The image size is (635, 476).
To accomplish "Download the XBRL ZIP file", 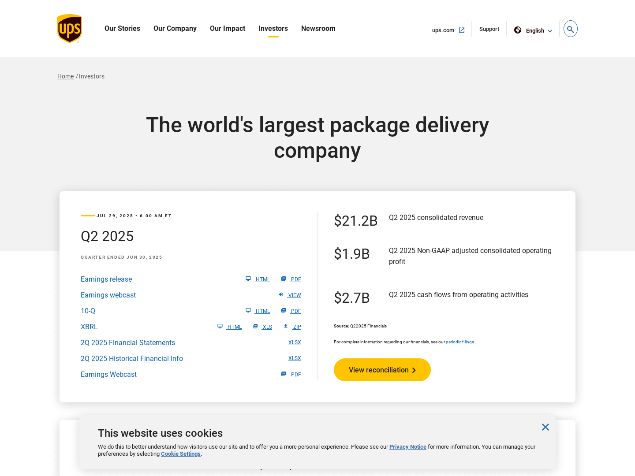I will click(297, 327).
